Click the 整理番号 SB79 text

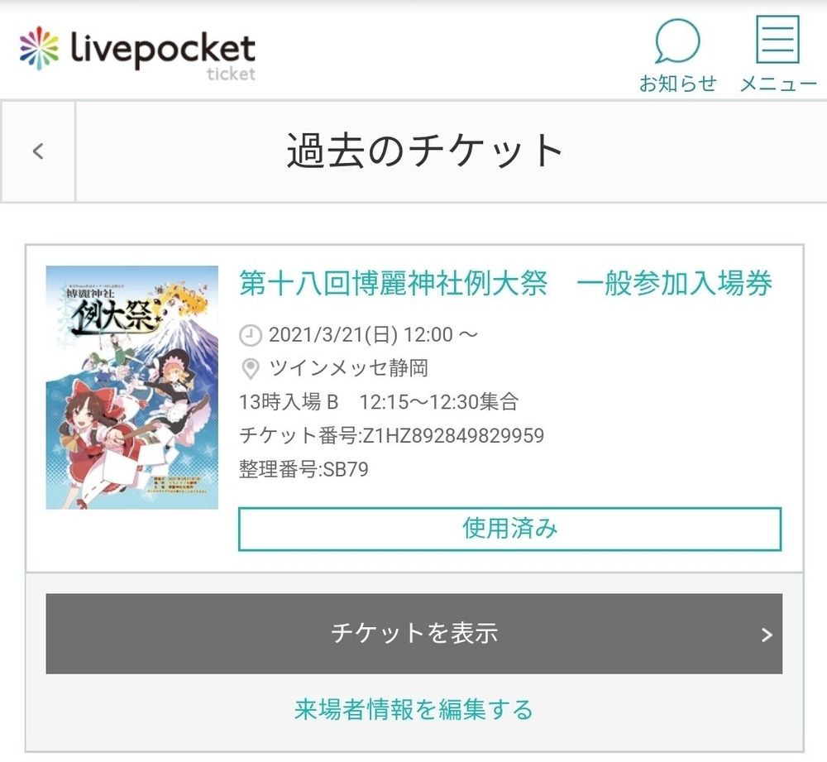point(304,469)
